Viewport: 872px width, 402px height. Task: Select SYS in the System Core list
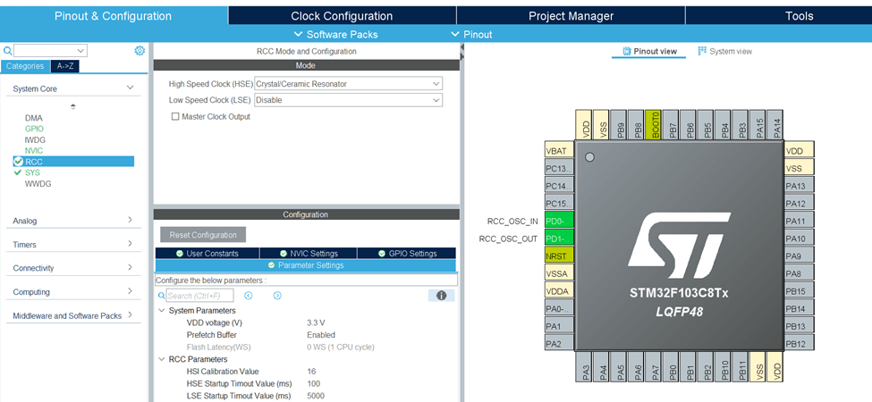click(32, 172)
